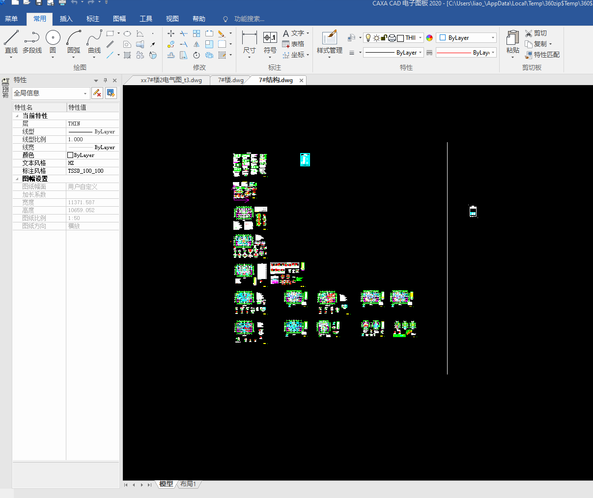Select the 多段线 polyline tool
The width and height of the screenshot is (593, 498).
pyautogui.click(x=32, y=43)
